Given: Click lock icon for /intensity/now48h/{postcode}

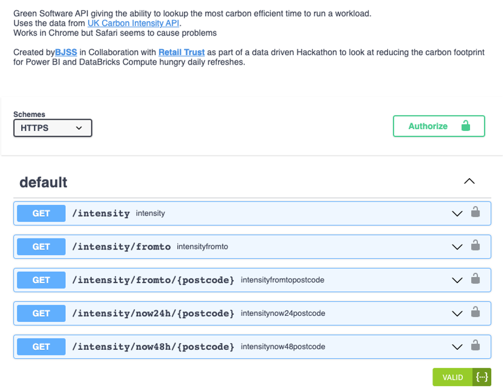Looking at the screenshot, I should [476, 346].
